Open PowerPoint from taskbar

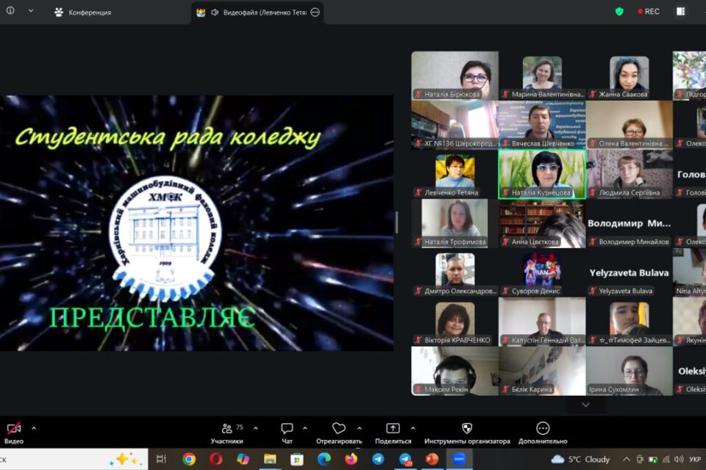click(432, 459)
